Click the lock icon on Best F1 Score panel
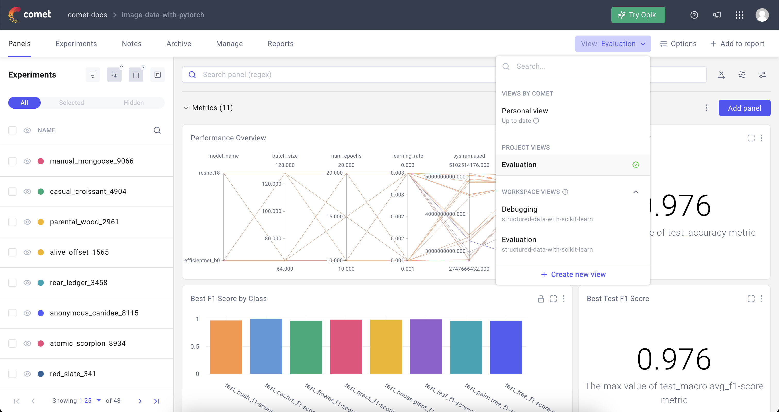The image size is (779, 412). point(541,299)
